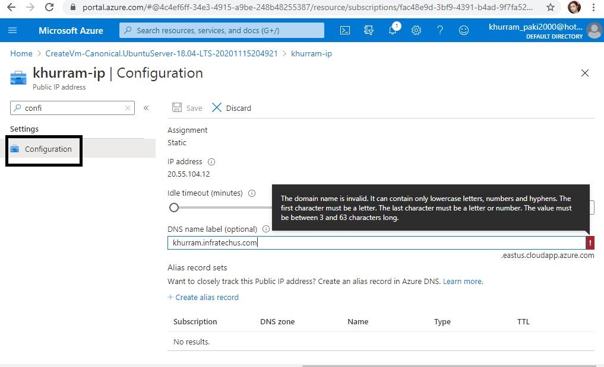Screen dimensions: 604x367
Task: Focus the left menu search box
Action: (72, 108)
